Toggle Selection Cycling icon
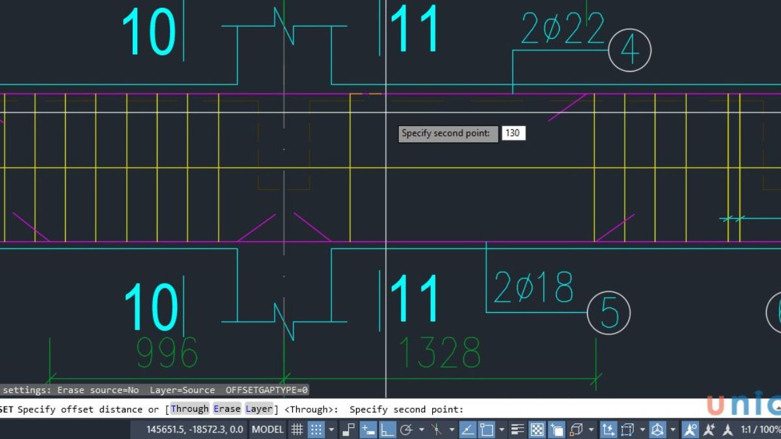The height and width of the screenshot is (439, 781). (x=556, y=429)
